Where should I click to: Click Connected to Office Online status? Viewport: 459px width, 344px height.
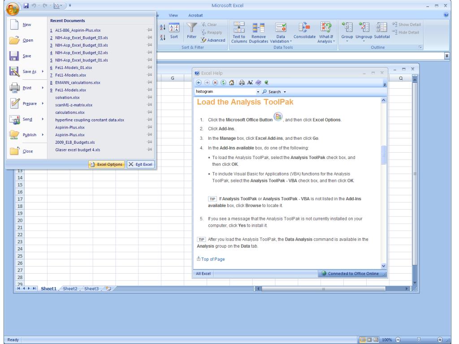tap(351, 274)
